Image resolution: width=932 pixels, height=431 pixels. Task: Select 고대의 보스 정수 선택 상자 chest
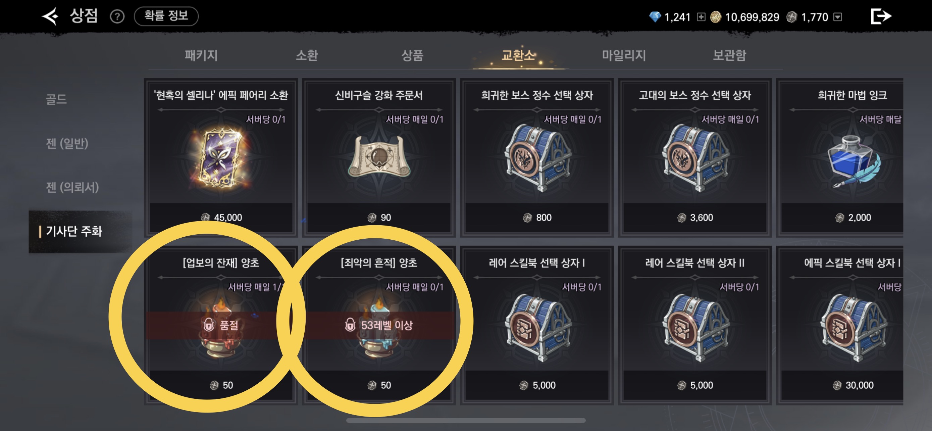(x=695, y=158)
